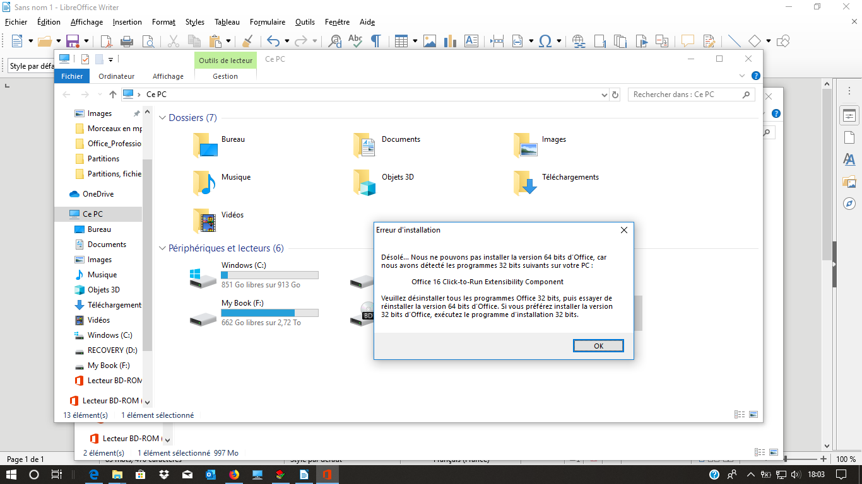
Task: Open the Ordinateur tab in Explorer ribbon
Action: click(117, 76)
